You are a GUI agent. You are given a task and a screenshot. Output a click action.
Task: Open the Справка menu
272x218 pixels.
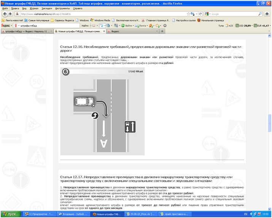[78, 8]
